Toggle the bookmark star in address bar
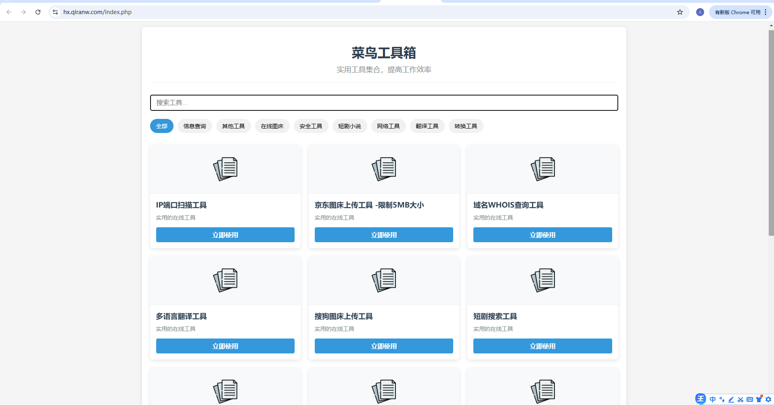The width and height of the screenshot is (774, 405). pos(680,12)
